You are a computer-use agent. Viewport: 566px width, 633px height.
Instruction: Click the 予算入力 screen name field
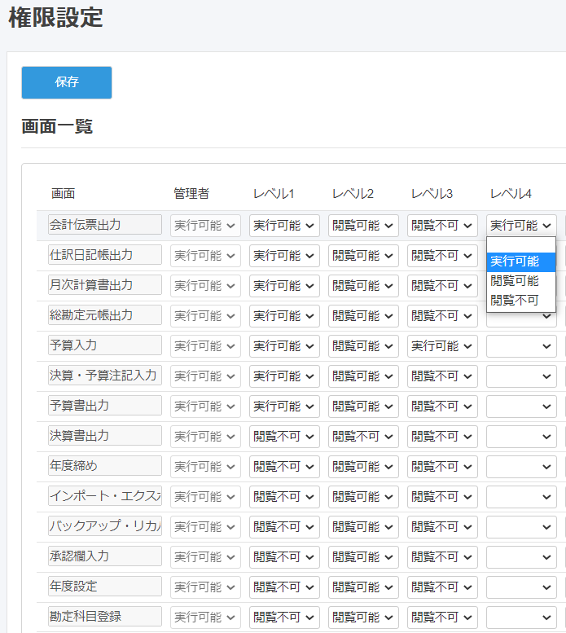click(105, 345)
